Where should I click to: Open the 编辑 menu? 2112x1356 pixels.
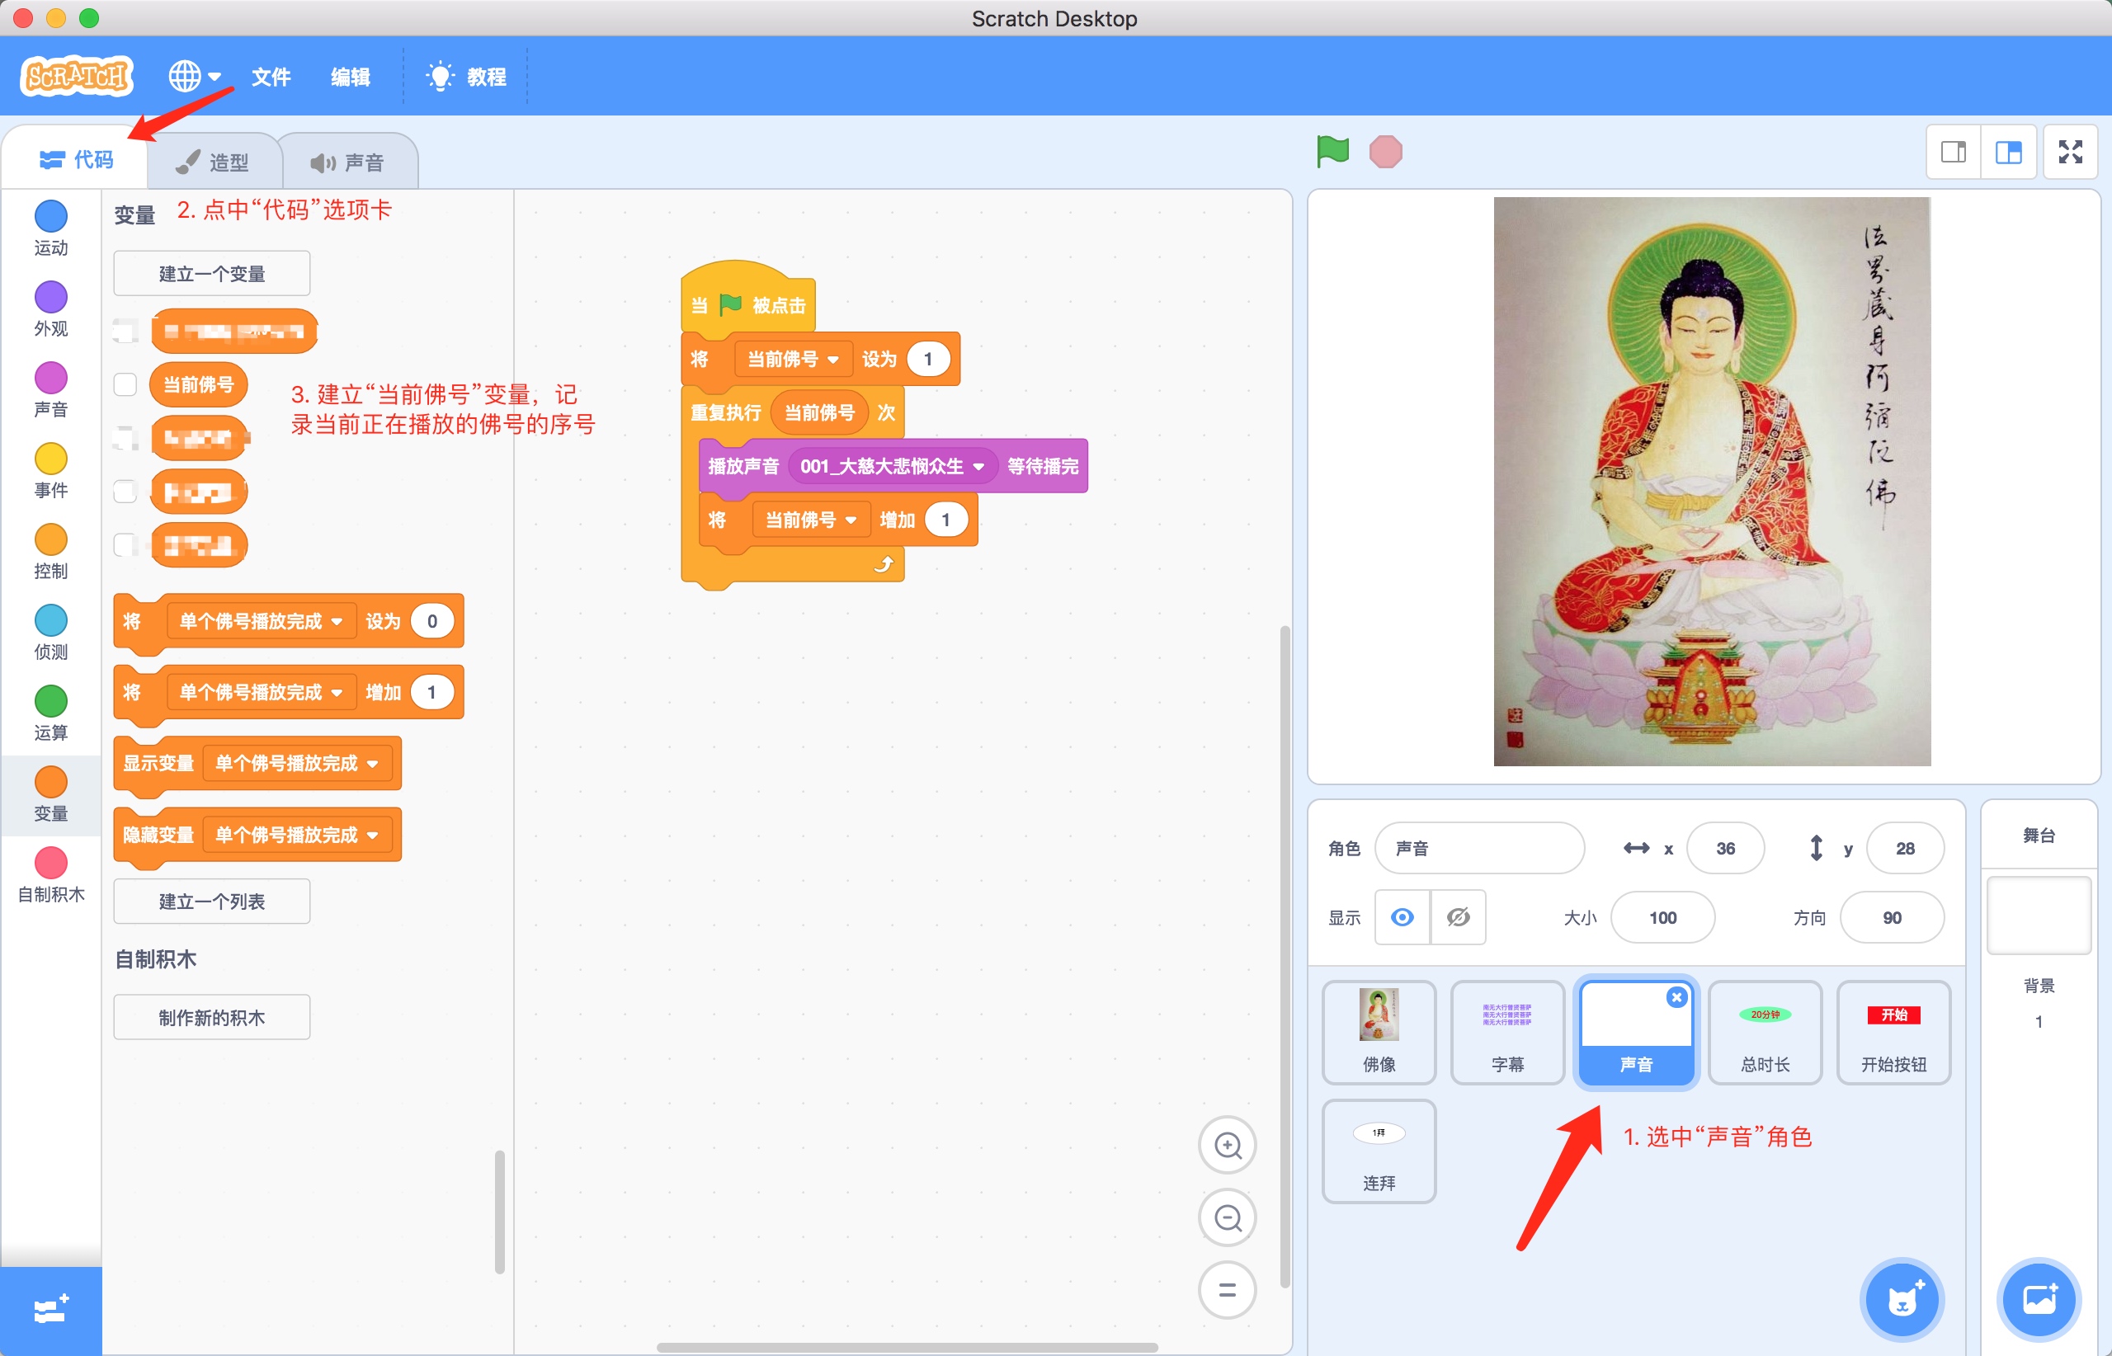click(x=351, y=77)
